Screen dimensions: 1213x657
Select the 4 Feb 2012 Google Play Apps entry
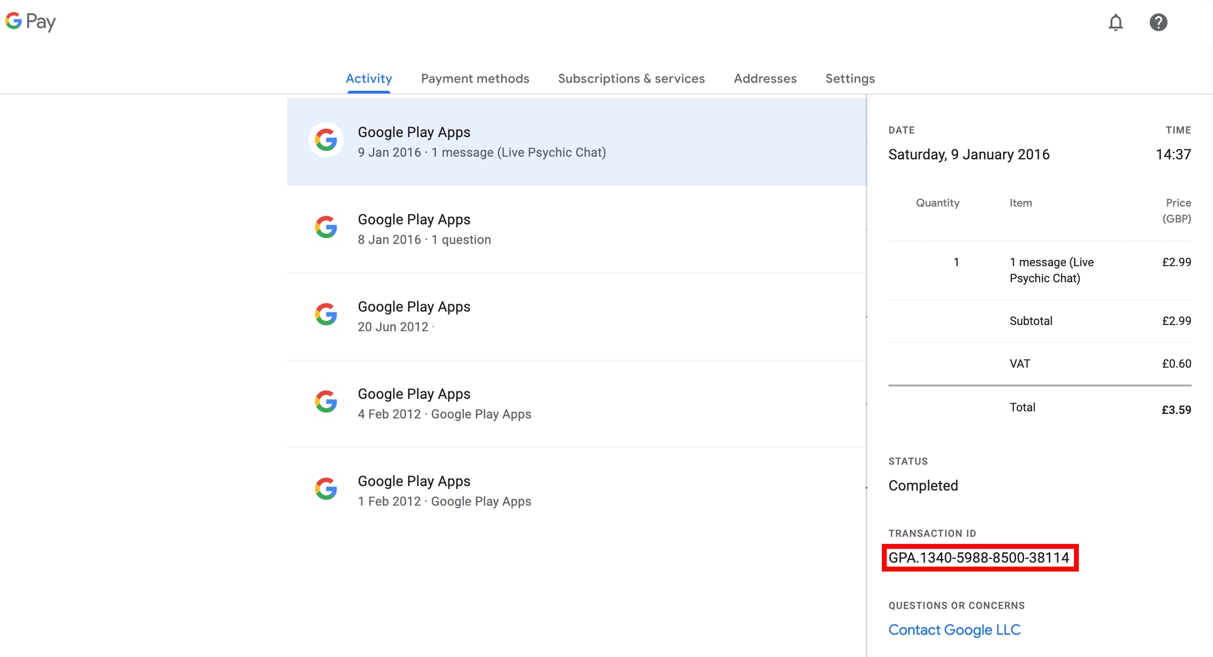click(576, 404)
